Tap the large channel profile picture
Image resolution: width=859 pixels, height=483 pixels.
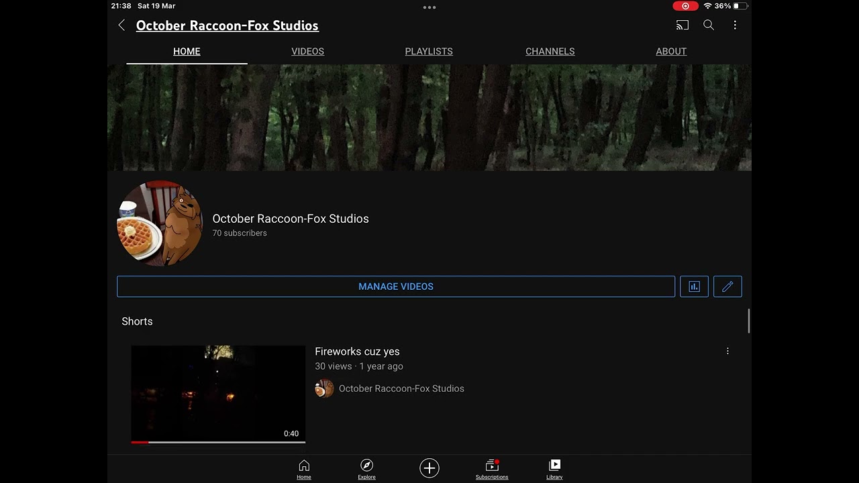(x=160, y=223)
